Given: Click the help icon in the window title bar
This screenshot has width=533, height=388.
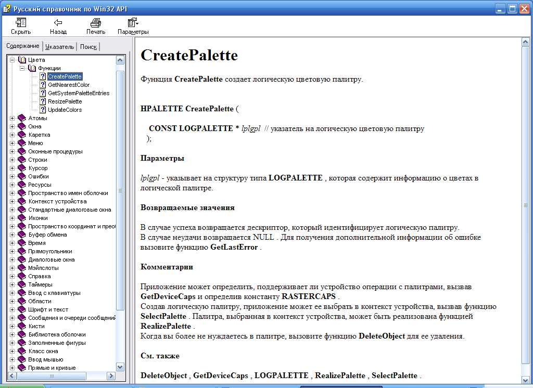Looking at the screenshot, I should pyautogui.click(x=7, y=8).
